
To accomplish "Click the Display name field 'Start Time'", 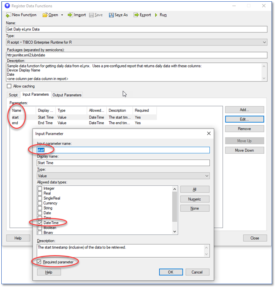I will 123,163.
